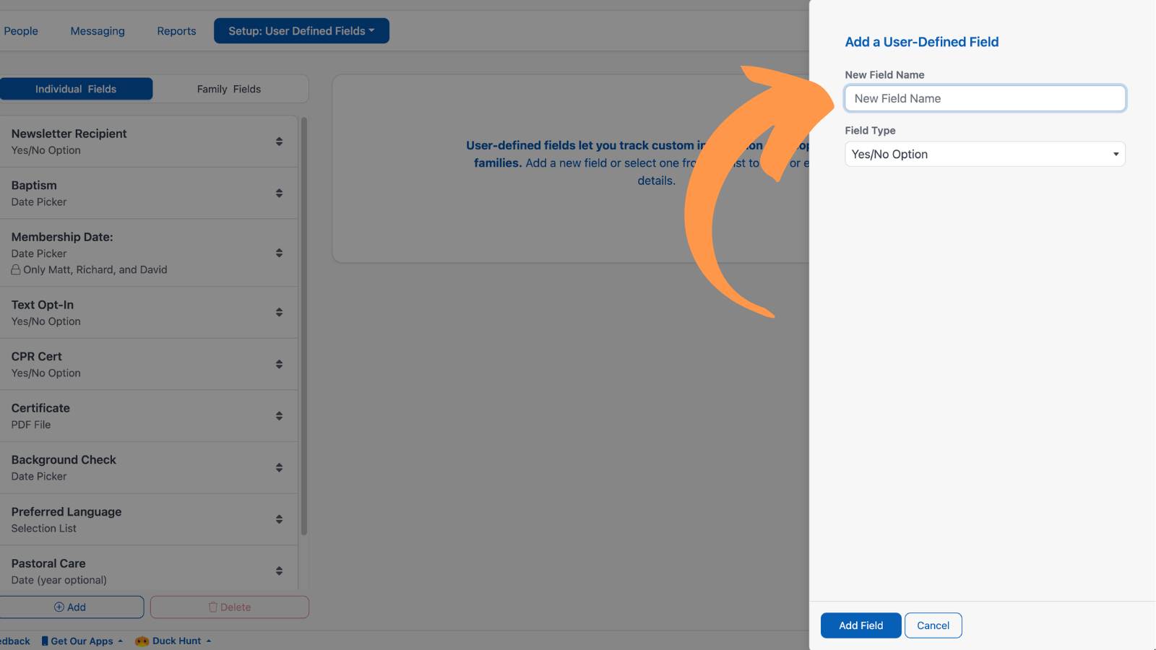
Task: Select the Text Opt-In field
Action: [149, 313]
